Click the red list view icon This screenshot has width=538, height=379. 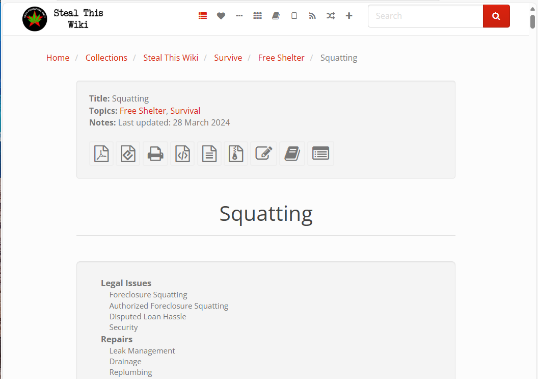203,16
